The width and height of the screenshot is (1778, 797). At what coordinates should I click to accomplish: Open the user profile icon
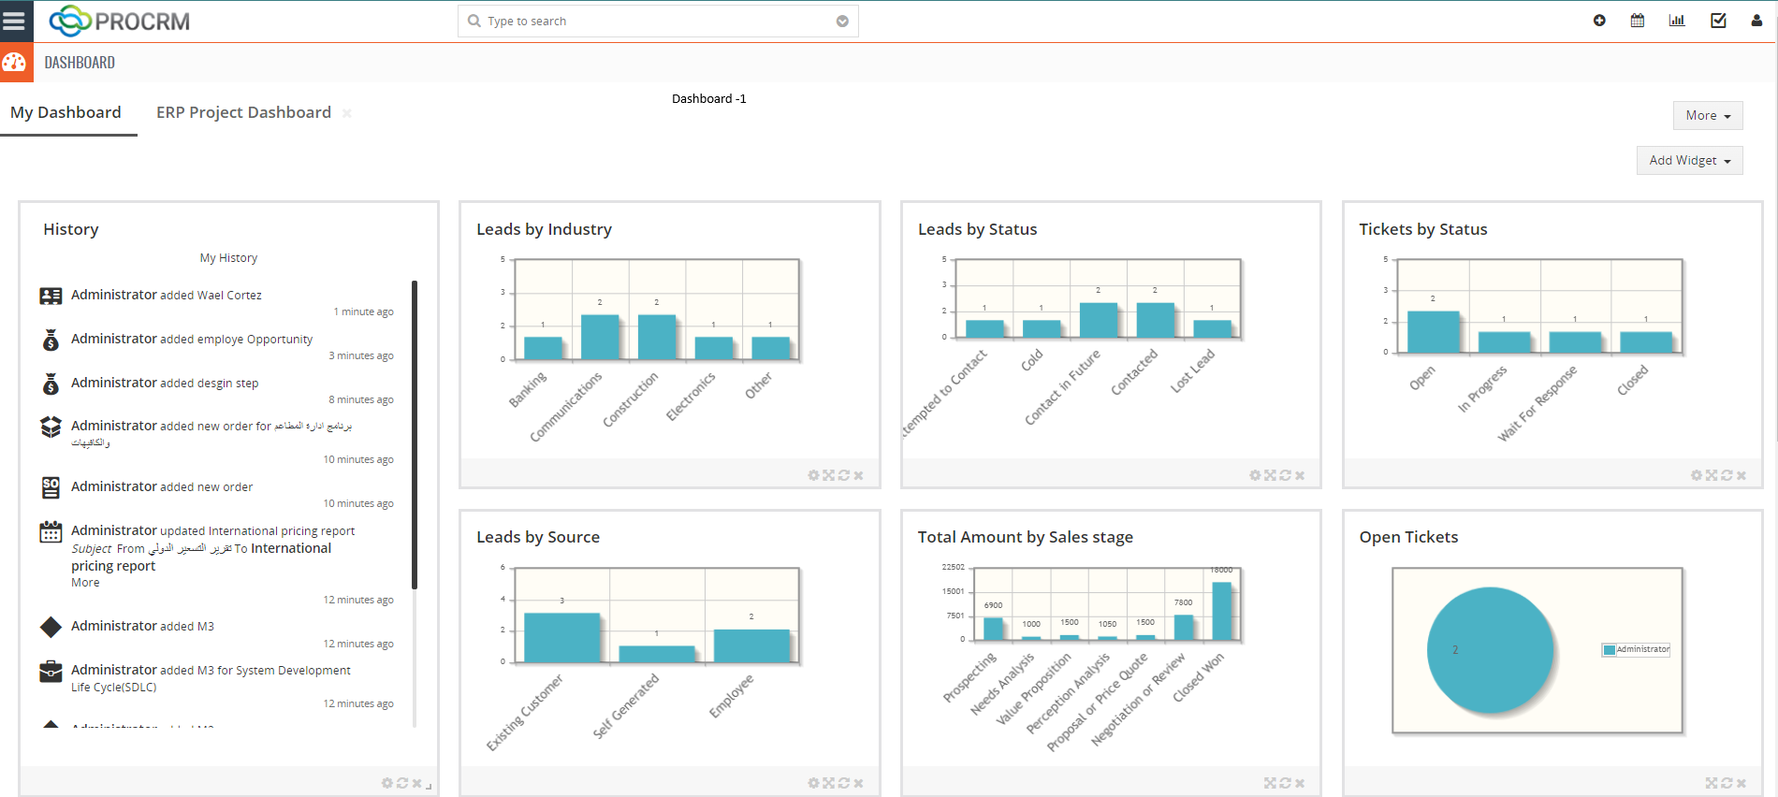pyautogui.click(x=1756, y=21)
